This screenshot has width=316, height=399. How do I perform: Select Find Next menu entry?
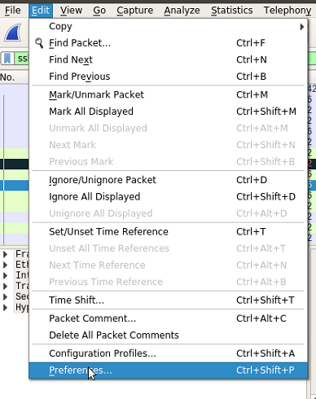tap(169, 59)
